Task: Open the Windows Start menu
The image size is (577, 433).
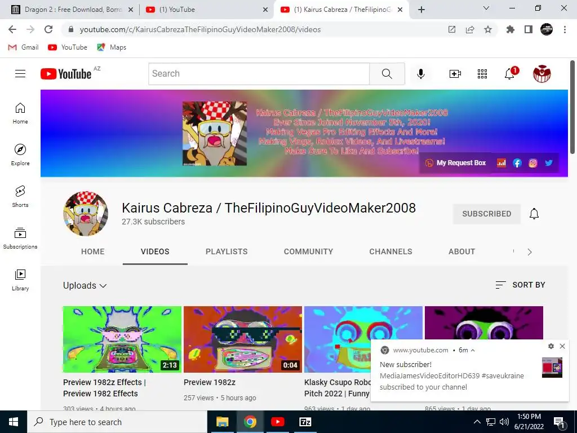Action: (x=14, y=422)
